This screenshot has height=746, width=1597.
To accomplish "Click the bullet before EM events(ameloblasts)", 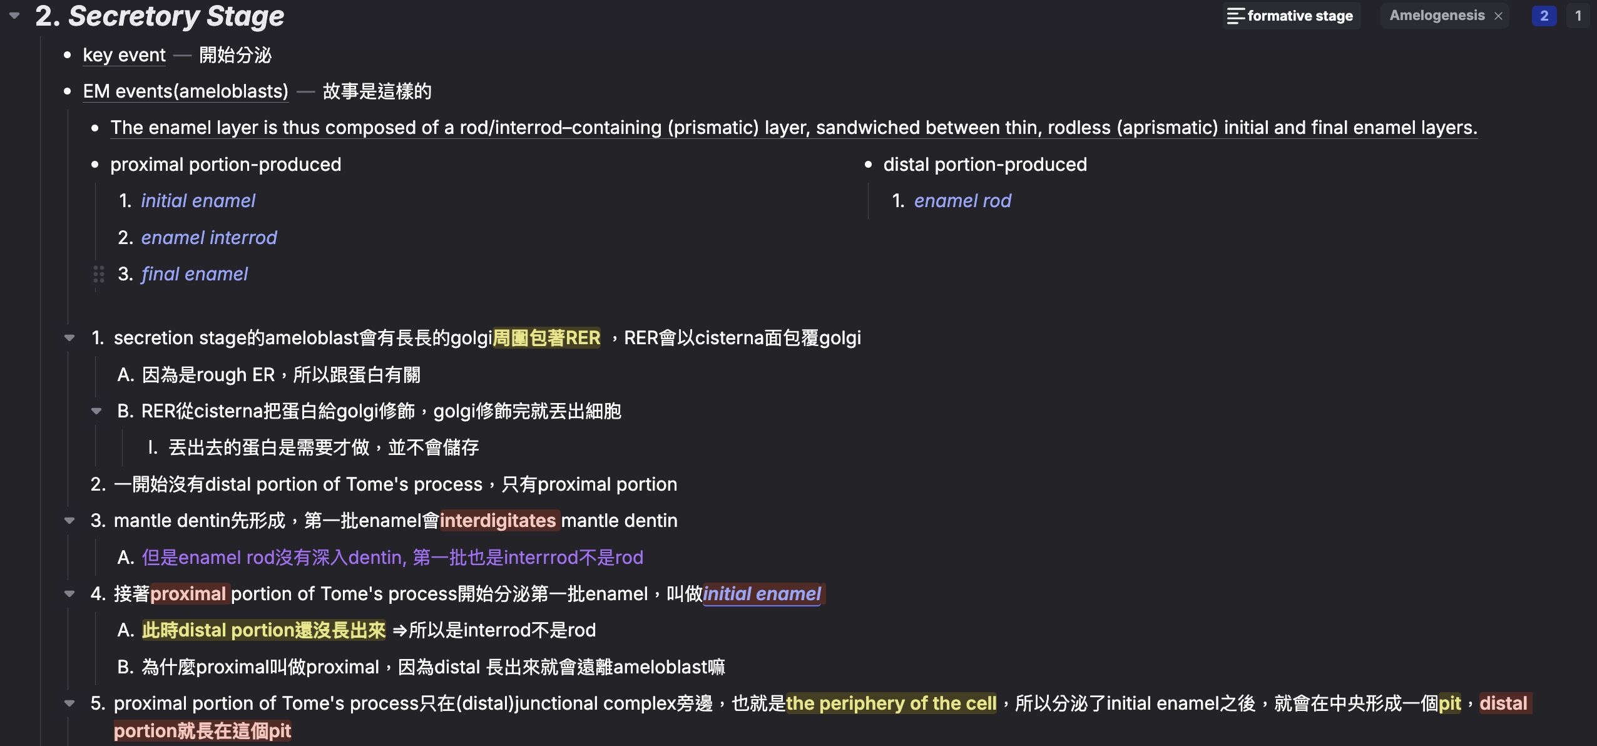I will pos(68,91).
